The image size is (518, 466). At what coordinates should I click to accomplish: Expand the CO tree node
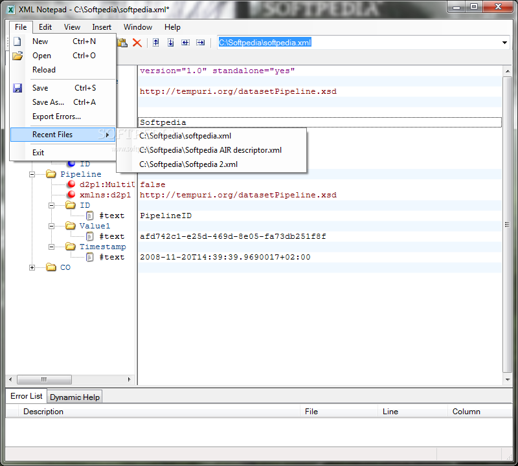click(x=32, y=267)
